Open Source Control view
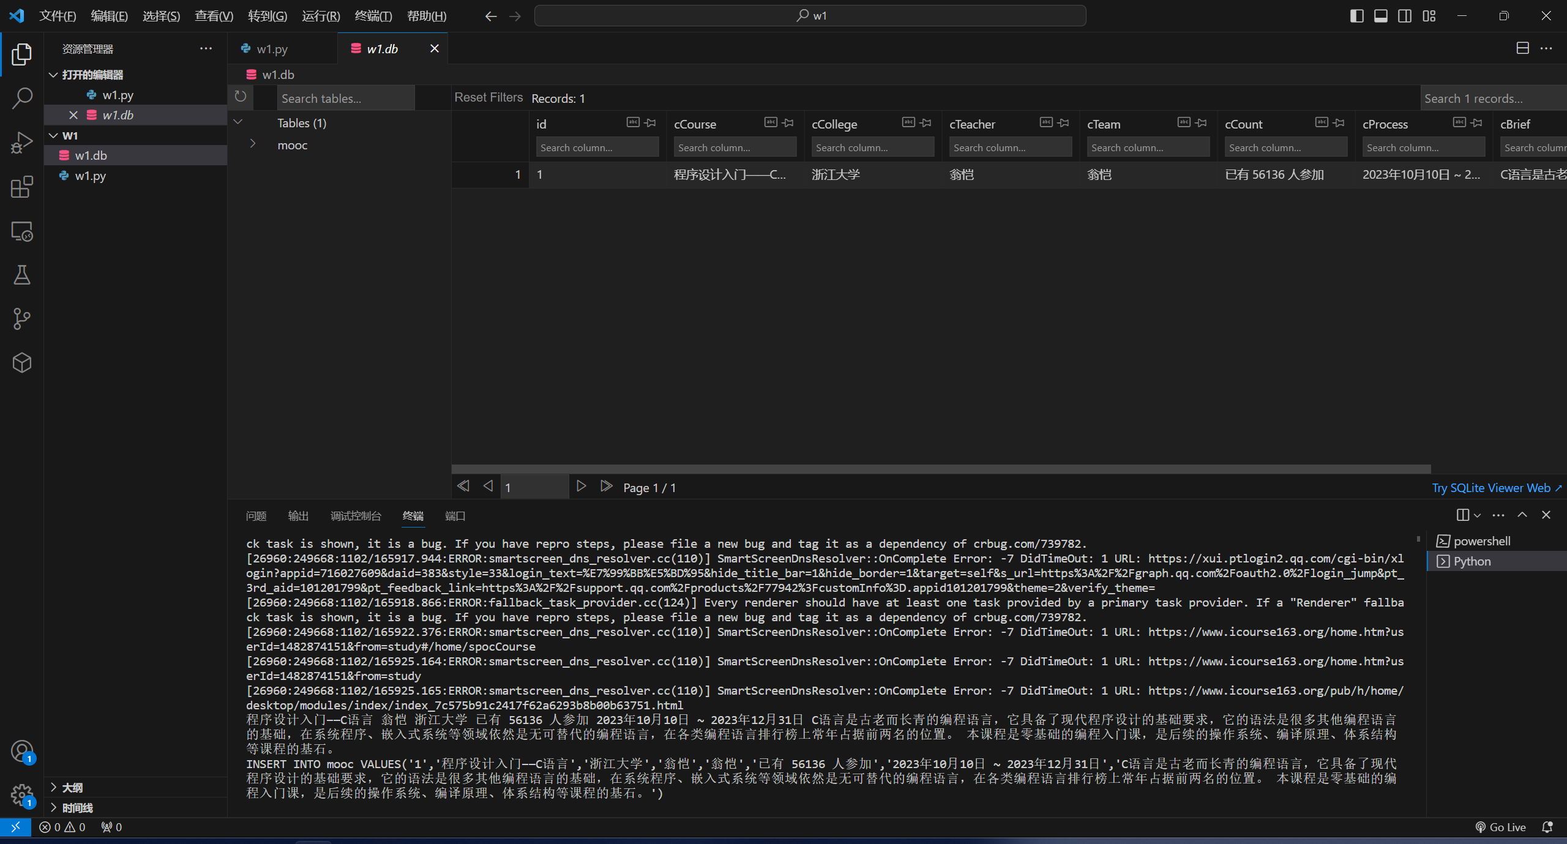The width and height of the screenshot is (1567, 844). 22,319
